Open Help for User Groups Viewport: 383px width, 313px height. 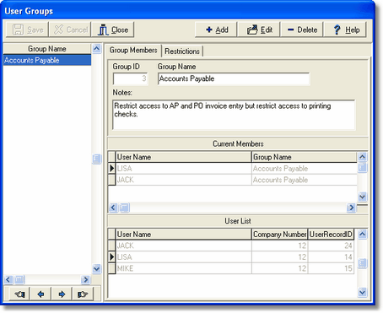pyautogui.click(x=345, y=30)
